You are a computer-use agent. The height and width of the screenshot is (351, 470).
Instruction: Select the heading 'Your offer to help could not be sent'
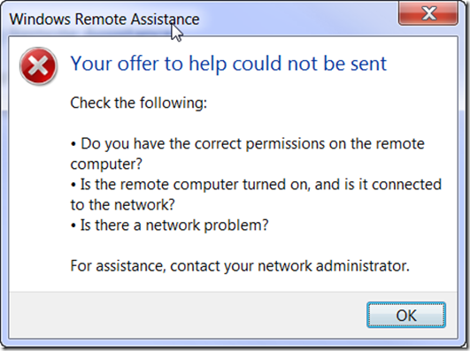coord(228,64)
